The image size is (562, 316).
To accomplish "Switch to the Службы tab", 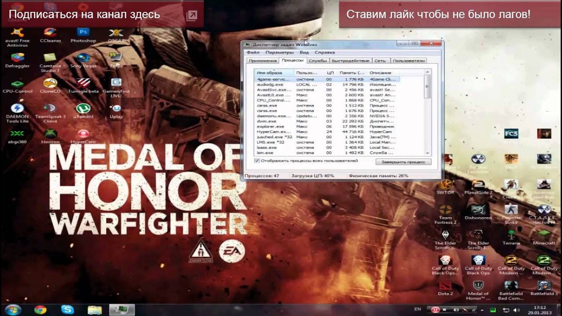I will [317, 61].
